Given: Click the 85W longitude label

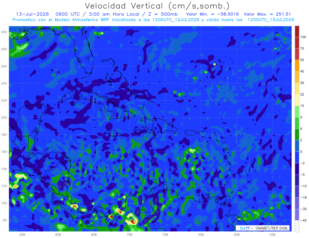Looking at the screenshot, I should (58, 235).
